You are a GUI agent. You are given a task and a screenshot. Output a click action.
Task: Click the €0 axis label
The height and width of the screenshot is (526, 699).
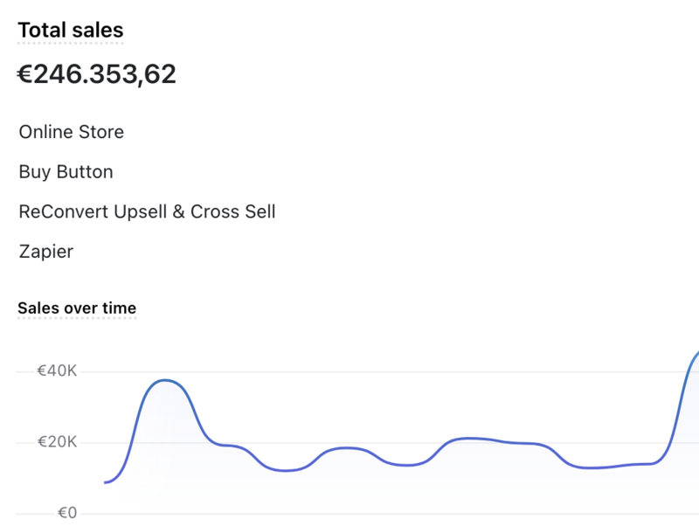tap(67, 513)
